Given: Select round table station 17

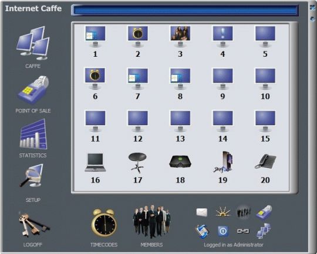Looking at the screenshot, I should tap(137, 163).
